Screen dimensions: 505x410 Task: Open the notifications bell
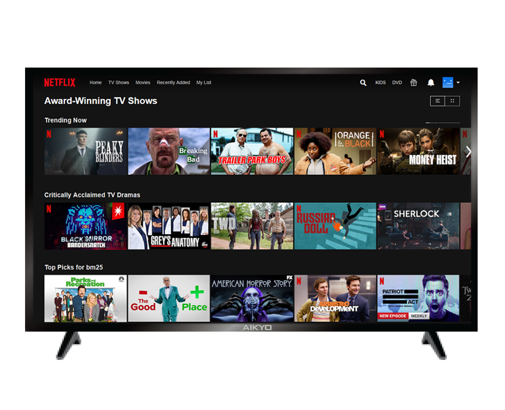click(x=431, y=82)
